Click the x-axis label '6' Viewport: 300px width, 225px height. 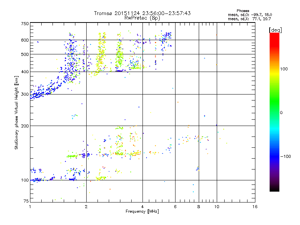point(175,207)
